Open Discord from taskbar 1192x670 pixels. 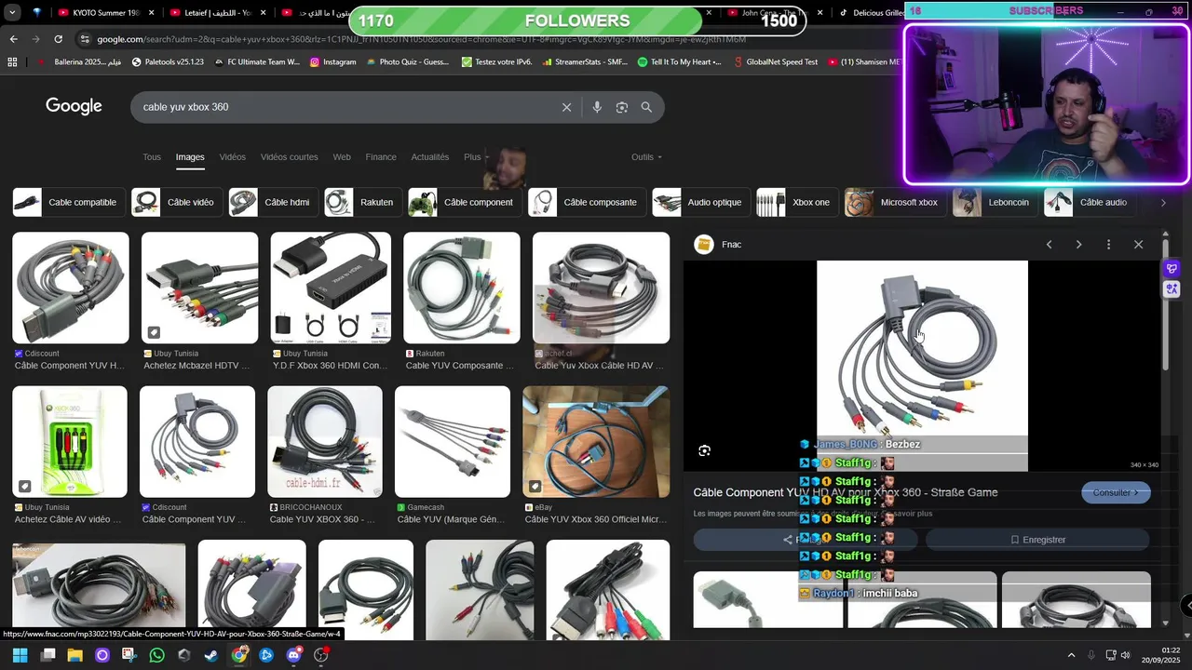pos(294,655)
